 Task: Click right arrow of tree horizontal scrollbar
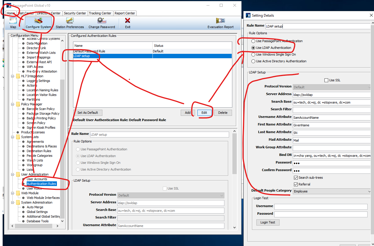(x=57, y=226)
